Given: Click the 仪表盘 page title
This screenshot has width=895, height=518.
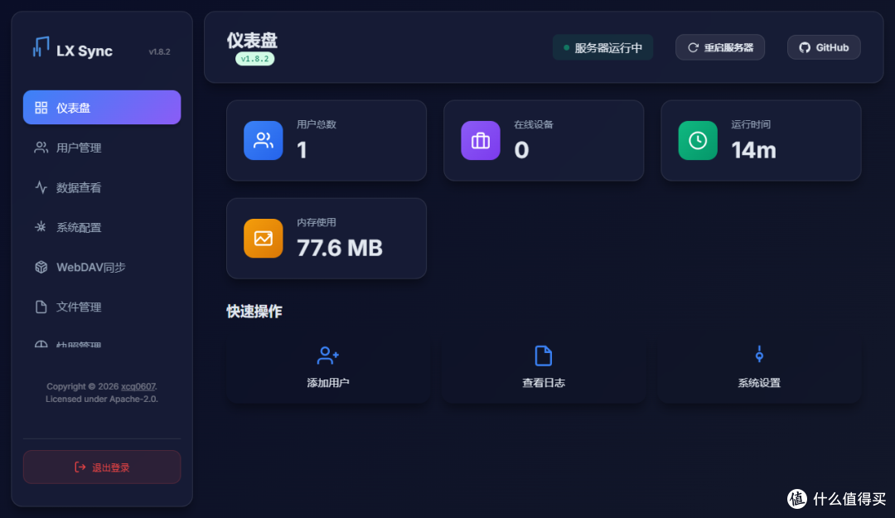Looking at the screenshot, I should pyautogui.click(x=252, y=40).
